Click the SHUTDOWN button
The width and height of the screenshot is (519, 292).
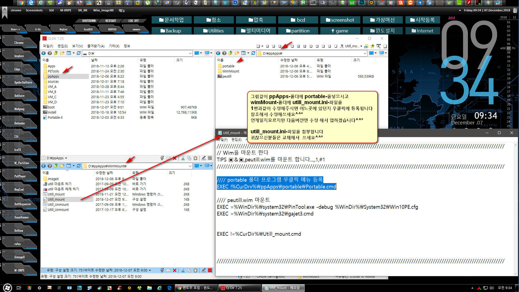coord(89,21)
